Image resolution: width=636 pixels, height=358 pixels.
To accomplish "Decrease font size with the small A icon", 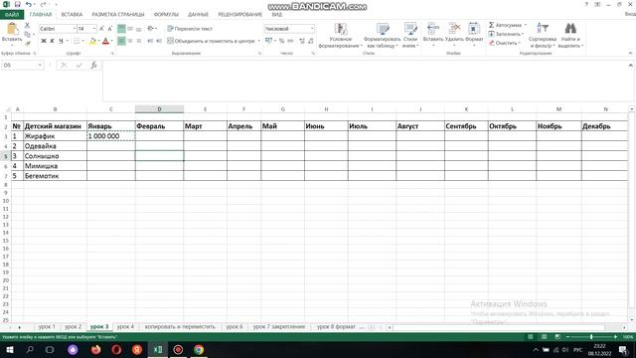I will pyautogui.click(x=110, y=29).
